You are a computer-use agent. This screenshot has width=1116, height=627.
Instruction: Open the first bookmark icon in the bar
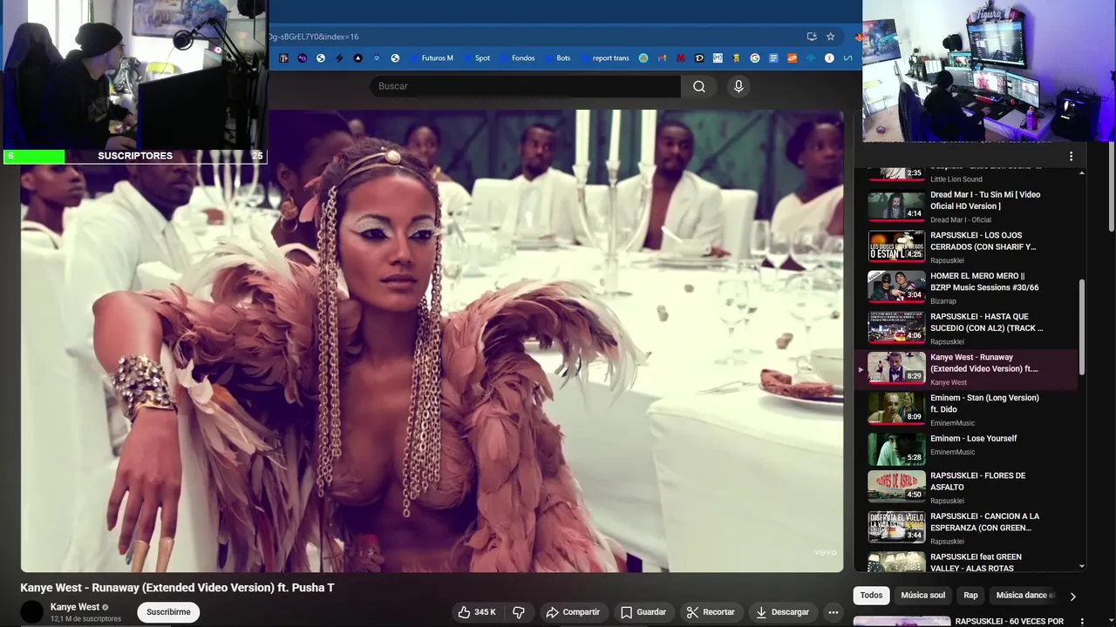[x=284, y=58]
